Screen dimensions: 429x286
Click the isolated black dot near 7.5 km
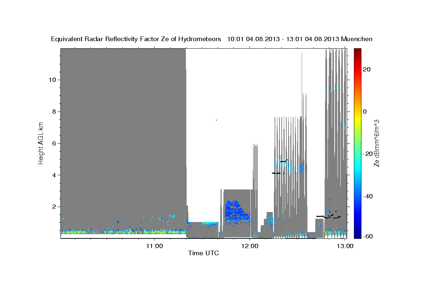216,120
